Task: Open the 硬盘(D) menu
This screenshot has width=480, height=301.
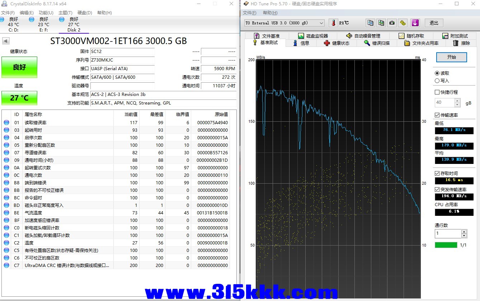Action: (85, 13)
